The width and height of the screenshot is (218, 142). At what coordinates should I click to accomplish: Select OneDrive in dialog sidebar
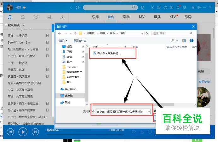pos(71,89)
